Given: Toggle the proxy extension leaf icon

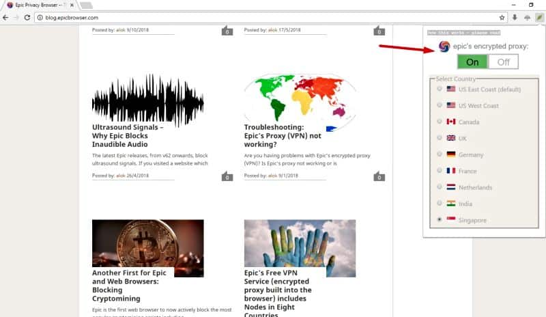Looking at the screenshot, I should (x=539, y=17).
